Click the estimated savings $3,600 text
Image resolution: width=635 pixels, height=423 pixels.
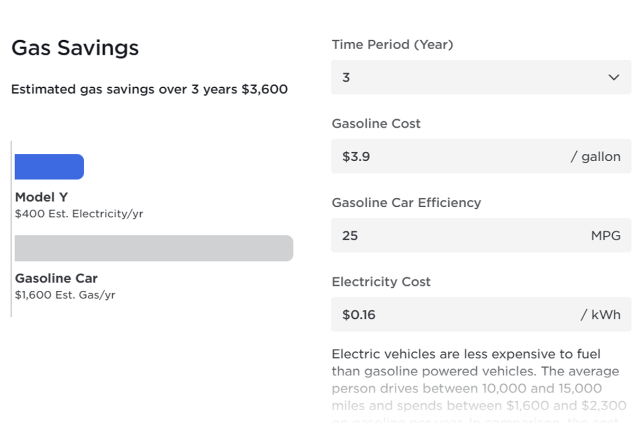click(x=150, y=89)
